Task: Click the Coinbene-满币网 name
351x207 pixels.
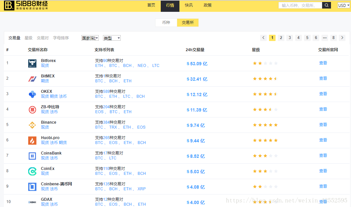Action: (56, 184)
